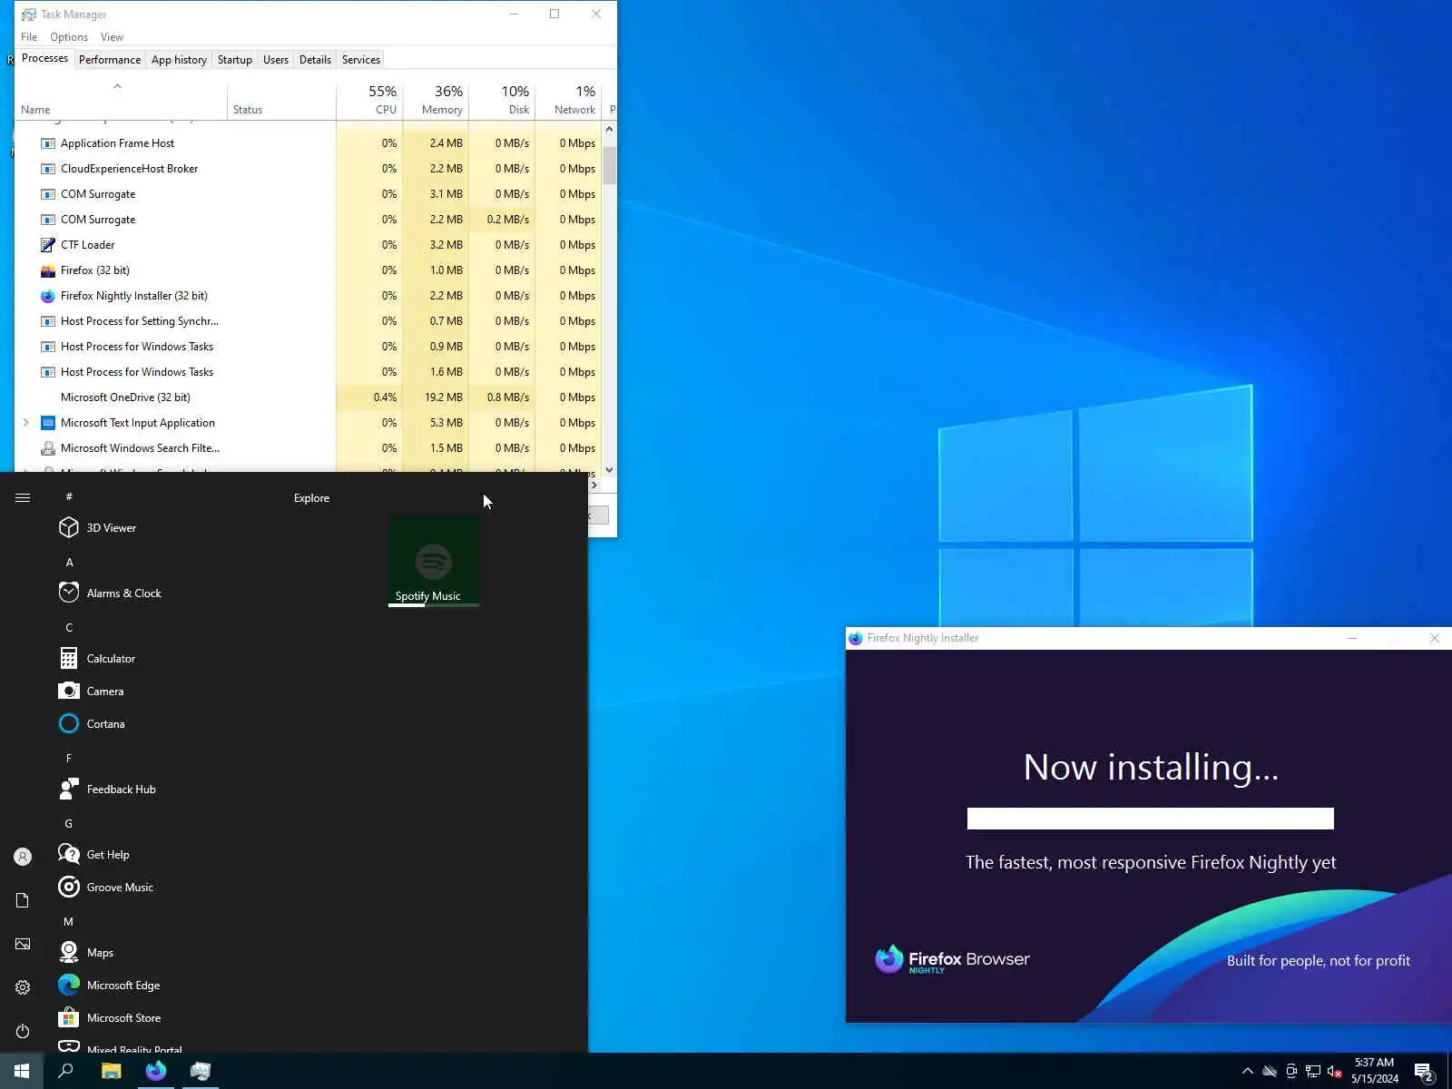The height and width of the screenshot is (1089, 1452).
Task: Click the 'A' letter header in app list
Action: tap(69, 562)
